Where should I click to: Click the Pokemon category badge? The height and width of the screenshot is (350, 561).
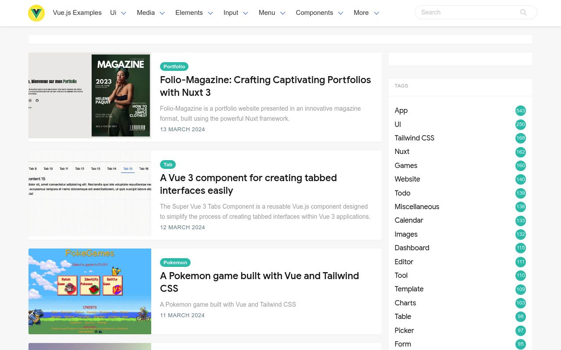click(175, 262)
